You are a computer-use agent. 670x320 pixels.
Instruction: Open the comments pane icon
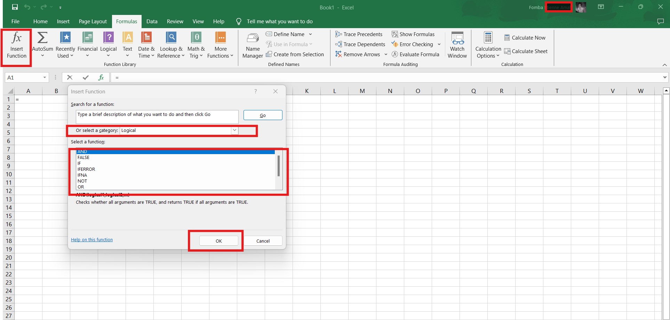pyautogui.click(x=660, y=22)
